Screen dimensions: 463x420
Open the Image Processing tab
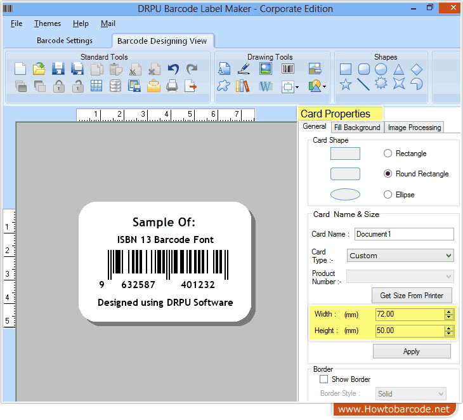414,128
